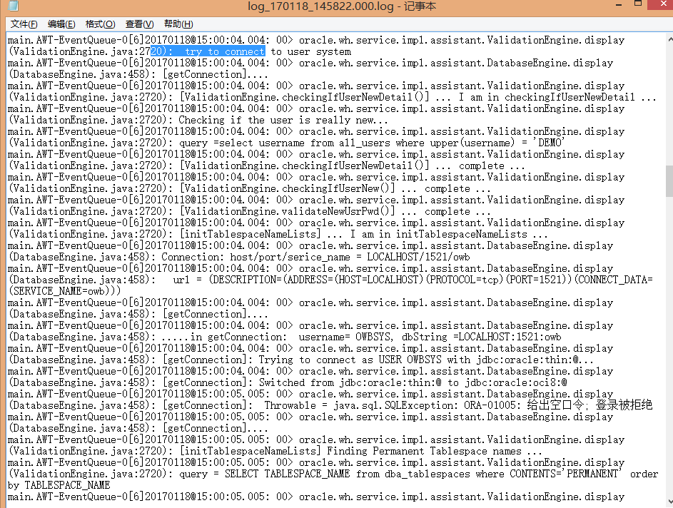Viewport: 673px width, 508px height.
Task: Click the "url = (DESCRIPTION=(ADDRESS=" line
Action: pos(331,280)
